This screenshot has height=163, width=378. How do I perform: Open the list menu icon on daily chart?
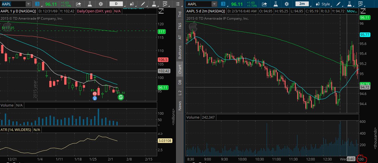point(178,4)
